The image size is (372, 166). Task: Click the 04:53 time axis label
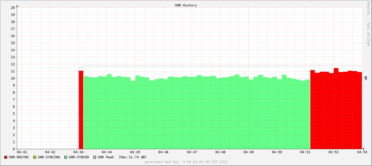pos(362,153)
